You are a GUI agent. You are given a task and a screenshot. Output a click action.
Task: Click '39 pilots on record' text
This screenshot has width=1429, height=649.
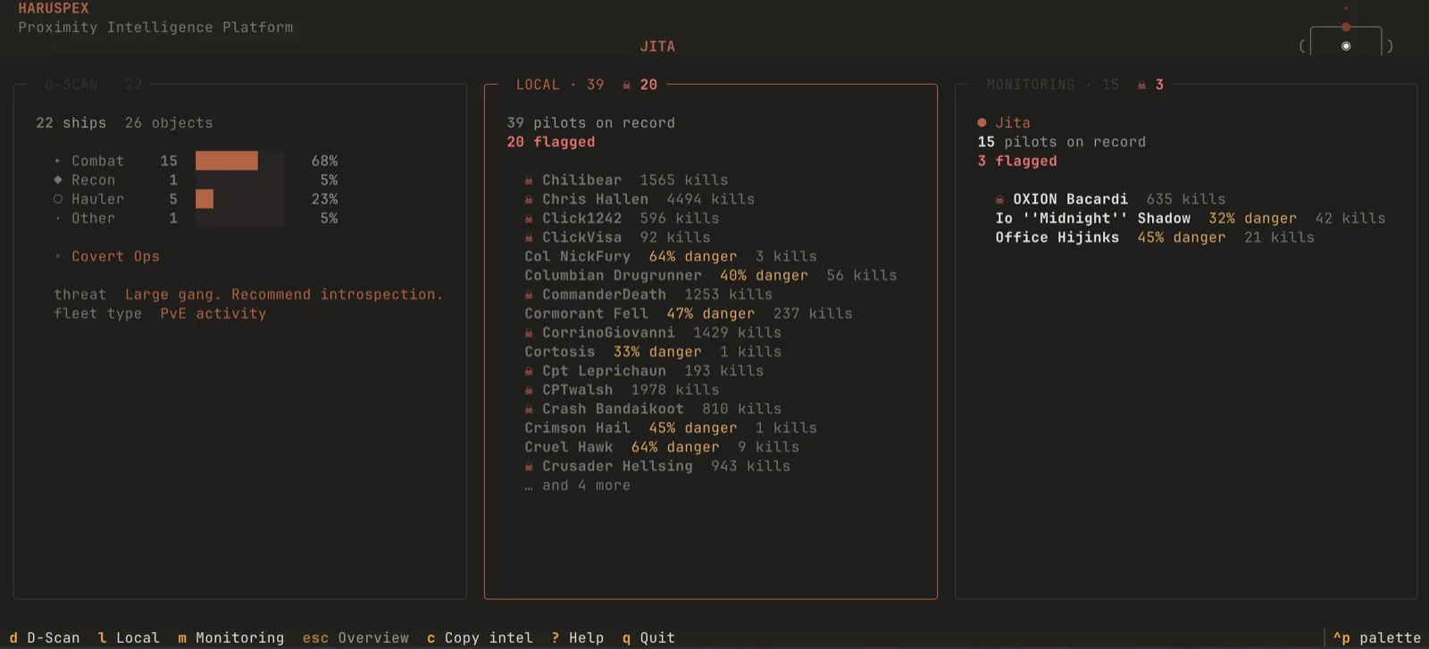591,122
